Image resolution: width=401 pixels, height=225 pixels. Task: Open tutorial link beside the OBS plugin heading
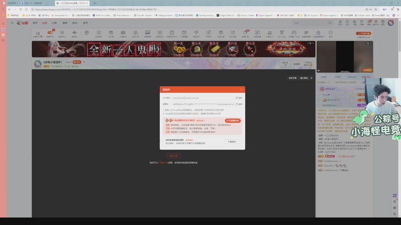click(x=189, y=140)
